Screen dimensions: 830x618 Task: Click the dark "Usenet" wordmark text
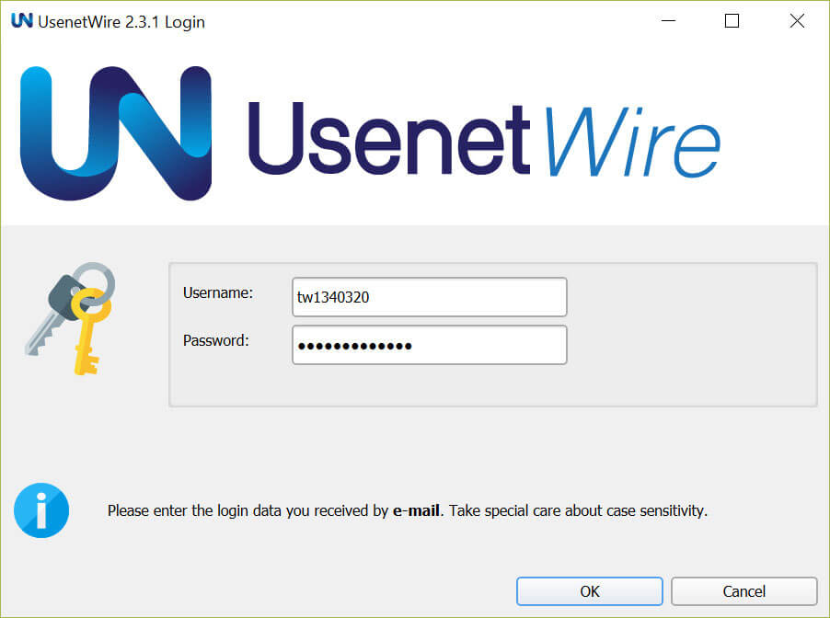click(x=388, y=138)
